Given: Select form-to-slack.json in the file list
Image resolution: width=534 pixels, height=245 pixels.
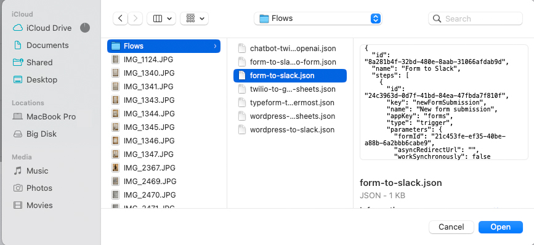Looking at the screenshot, I should [x=290, y=76].
